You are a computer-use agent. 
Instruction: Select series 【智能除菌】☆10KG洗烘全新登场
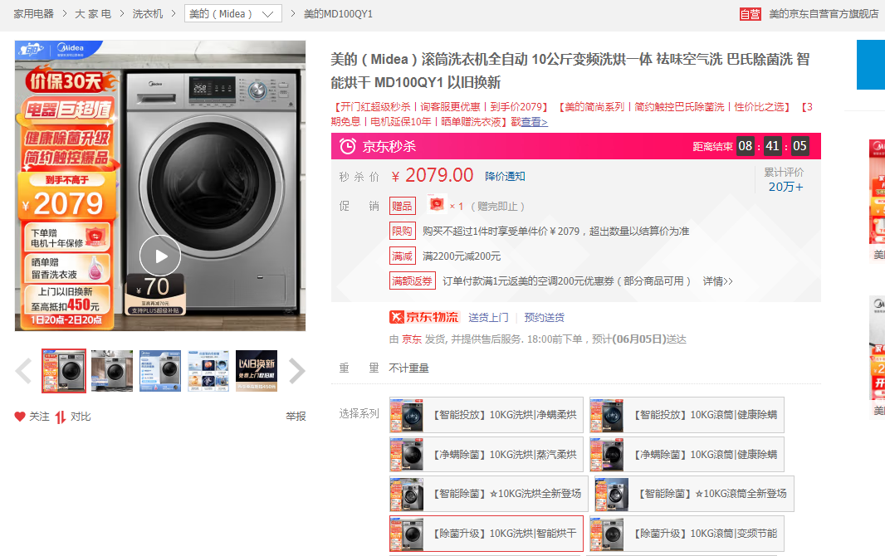(488, 494)
